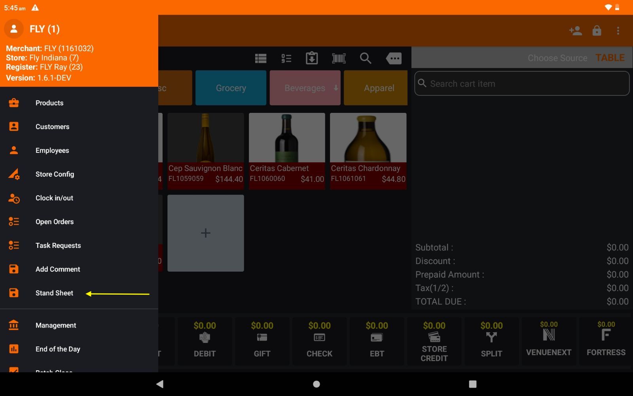Scan item using the barcode scanner icon

[339, 58]
